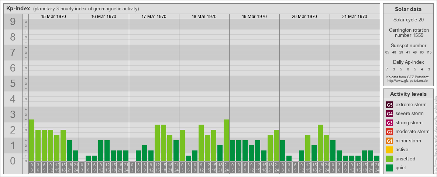
Task: Click the 17 Mar 1970 date header
Action: coord(154,17)
